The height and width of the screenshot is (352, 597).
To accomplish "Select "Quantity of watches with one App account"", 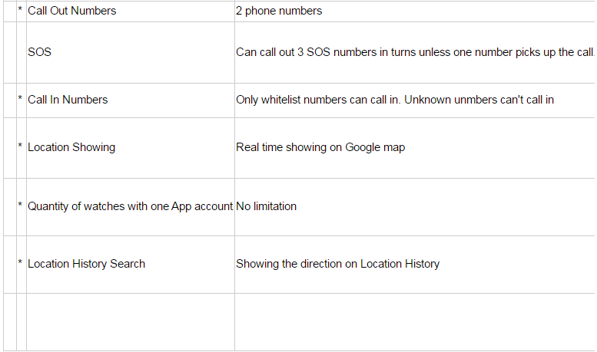I will click(130, 206).
